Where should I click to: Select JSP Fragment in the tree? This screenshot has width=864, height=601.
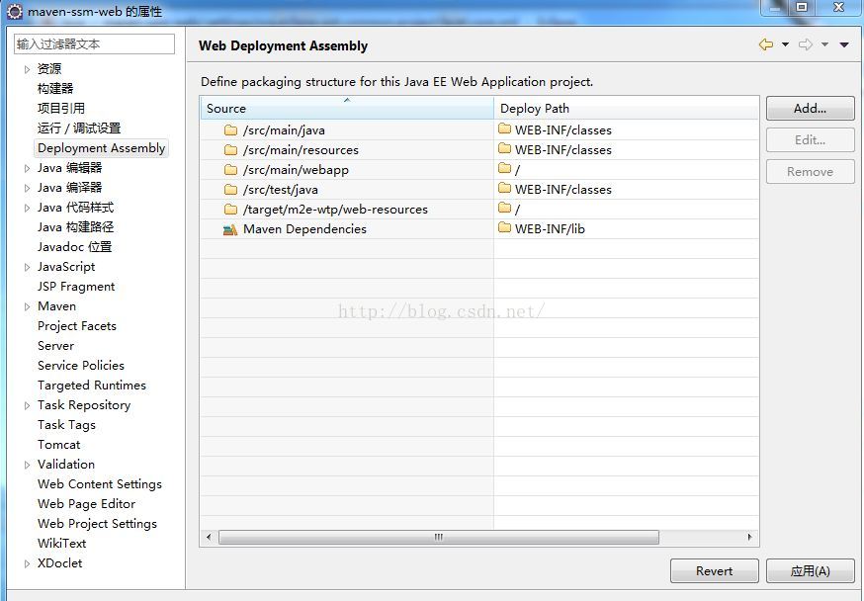(x=76, y=287)
